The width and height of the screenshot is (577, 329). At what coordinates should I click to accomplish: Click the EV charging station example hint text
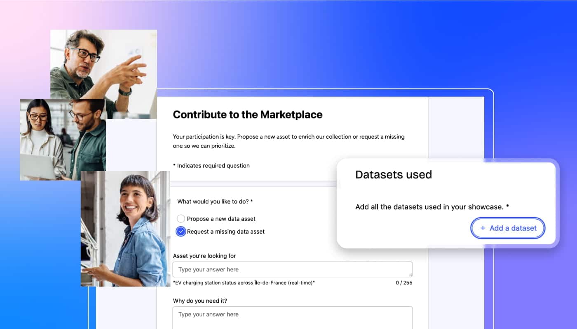244,283
